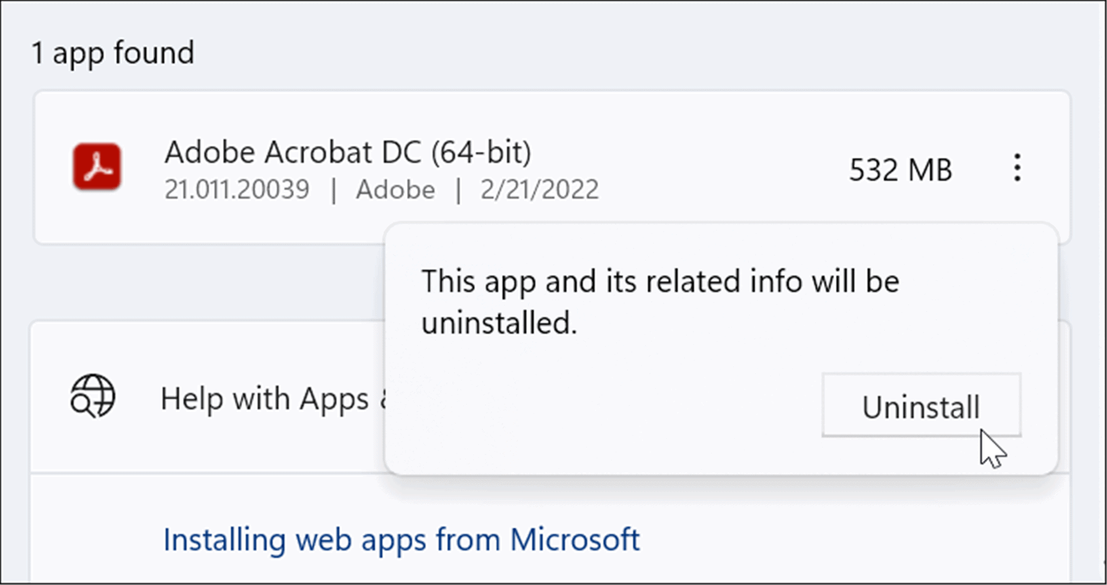The width and height of the screenshot is (1107, 585).
Task: Click the word "uninstalled." in the flyout
Action: tap(499, 323)
